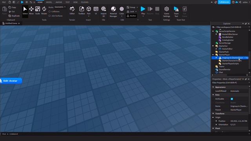Activate the Scale tool
This screenshot has width=251, height=141.
pos(38,11)
